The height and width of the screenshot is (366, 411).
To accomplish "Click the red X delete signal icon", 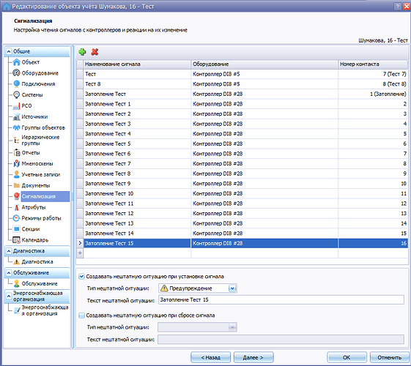I will click(95, 52).
